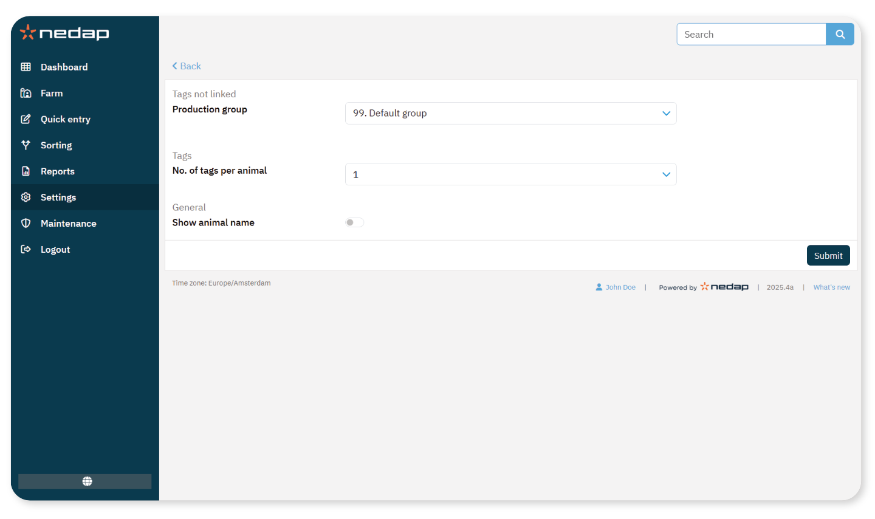The height and width of the screenshot is (519, 875).
Task: Click the Dashboard grid icon
Action: (26, 67)
